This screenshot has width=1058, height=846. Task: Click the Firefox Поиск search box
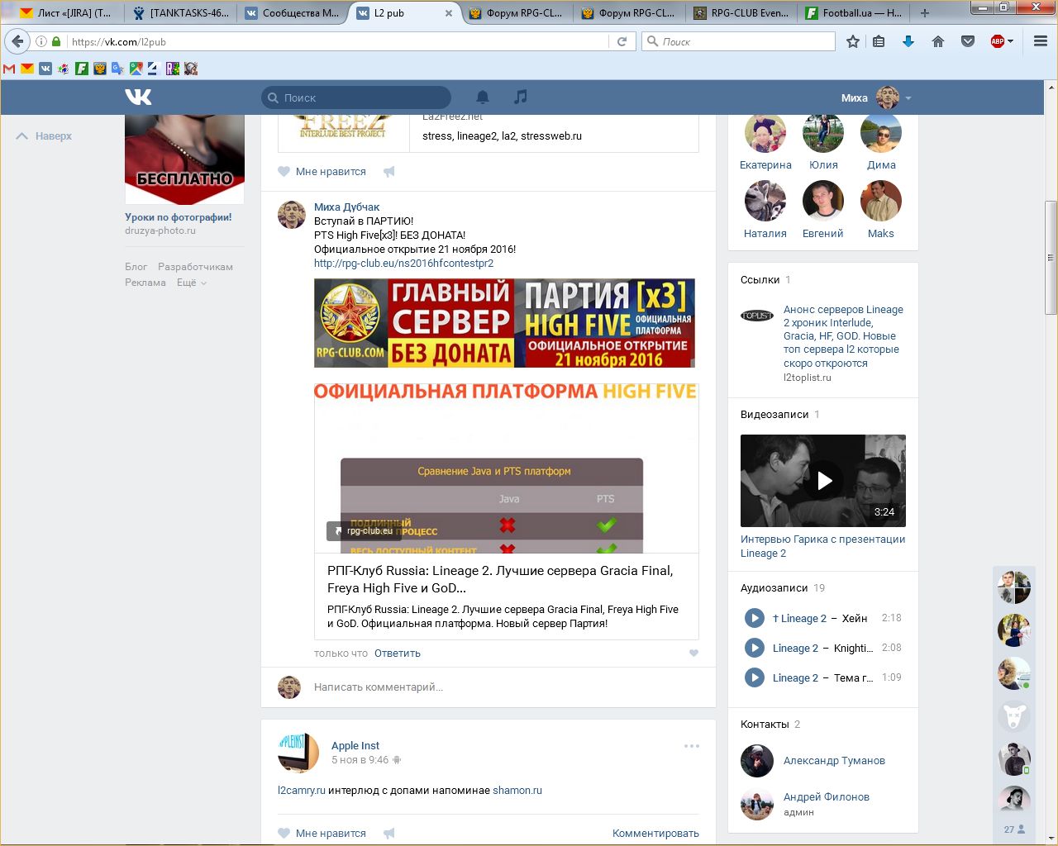click(x=738, y=41)
